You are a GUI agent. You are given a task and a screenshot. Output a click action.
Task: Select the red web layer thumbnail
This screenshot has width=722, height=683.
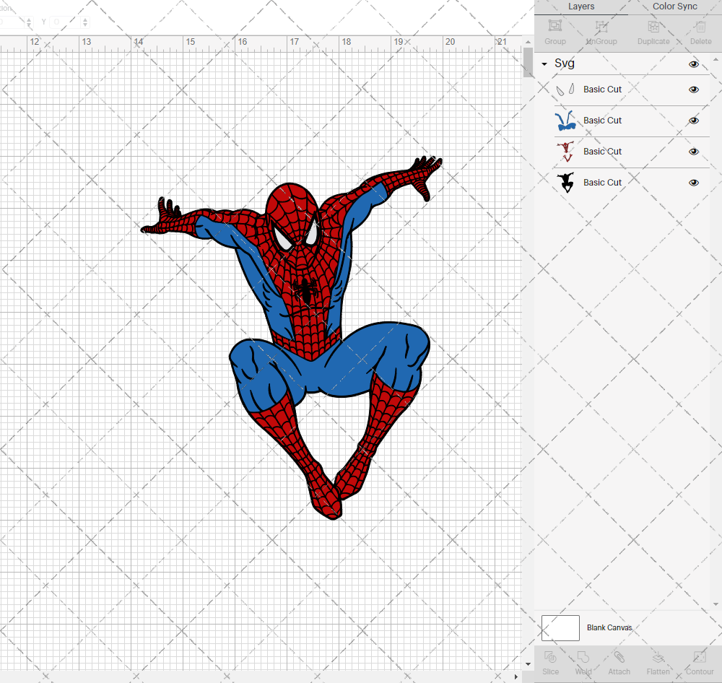[x=565, y=152]
